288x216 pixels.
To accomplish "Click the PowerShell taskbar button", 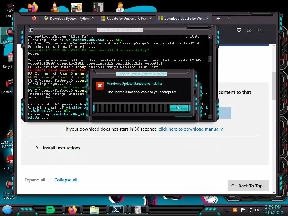I will click(116, 210).
